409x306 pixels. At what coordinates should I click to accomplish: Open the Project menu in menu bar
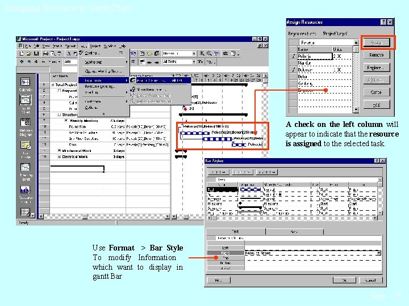[95, 46]
